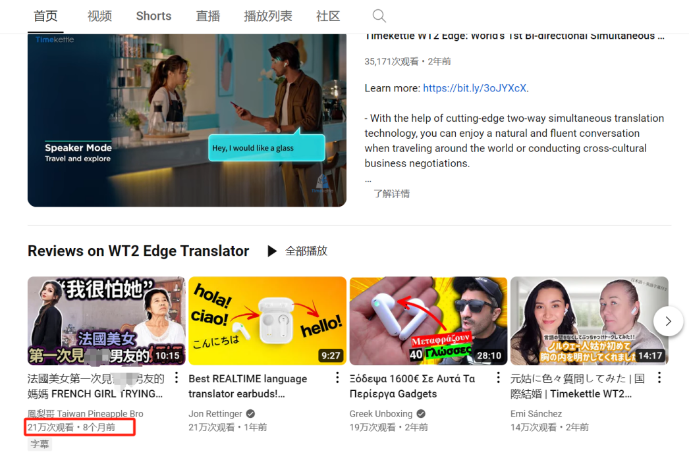Open 14:17 Japanese video thumbnail

click(x=590, y=321)
